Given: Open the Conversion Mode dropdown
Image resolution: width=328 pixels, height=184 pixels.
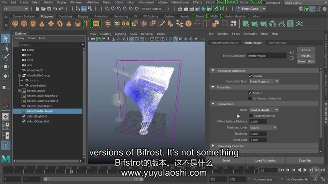Looking at the screenshot, I should click(x=264, y=110).
